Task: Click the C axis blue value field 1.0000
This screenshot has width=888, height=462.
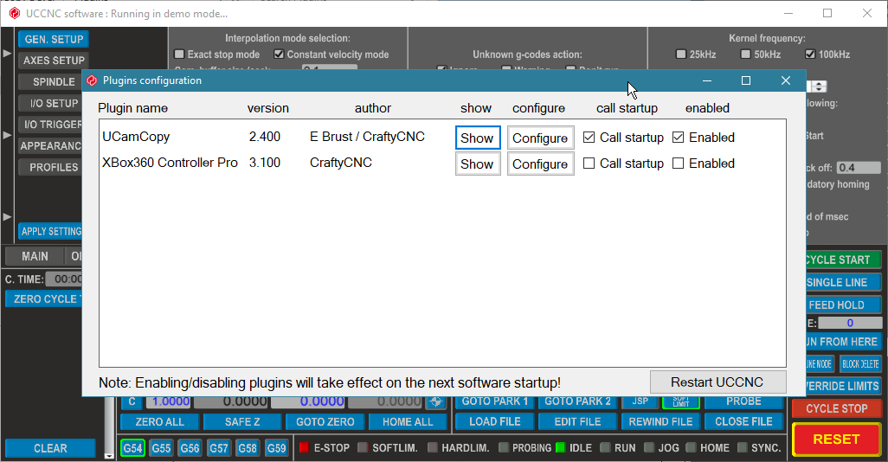Action: (x=170, y=401)
